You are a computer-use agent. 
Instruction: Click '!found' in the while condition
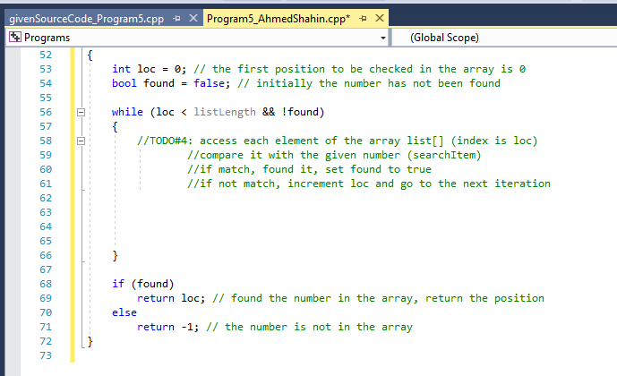pos(300,112)
